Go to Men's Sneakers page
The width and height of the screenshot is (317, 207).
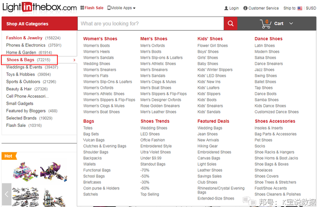pyautogui.click(x=154, y=69)
